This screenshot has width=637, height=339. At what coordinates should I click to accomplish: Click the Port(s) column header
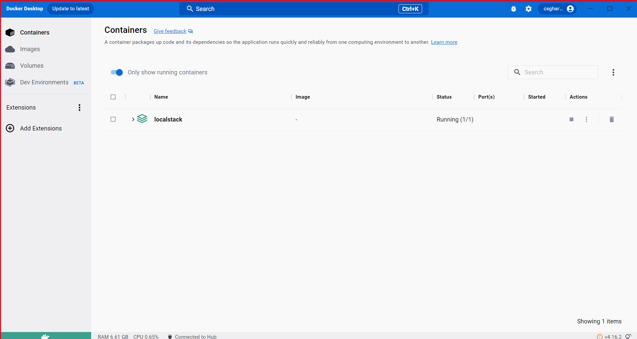[x=486, y=97]
